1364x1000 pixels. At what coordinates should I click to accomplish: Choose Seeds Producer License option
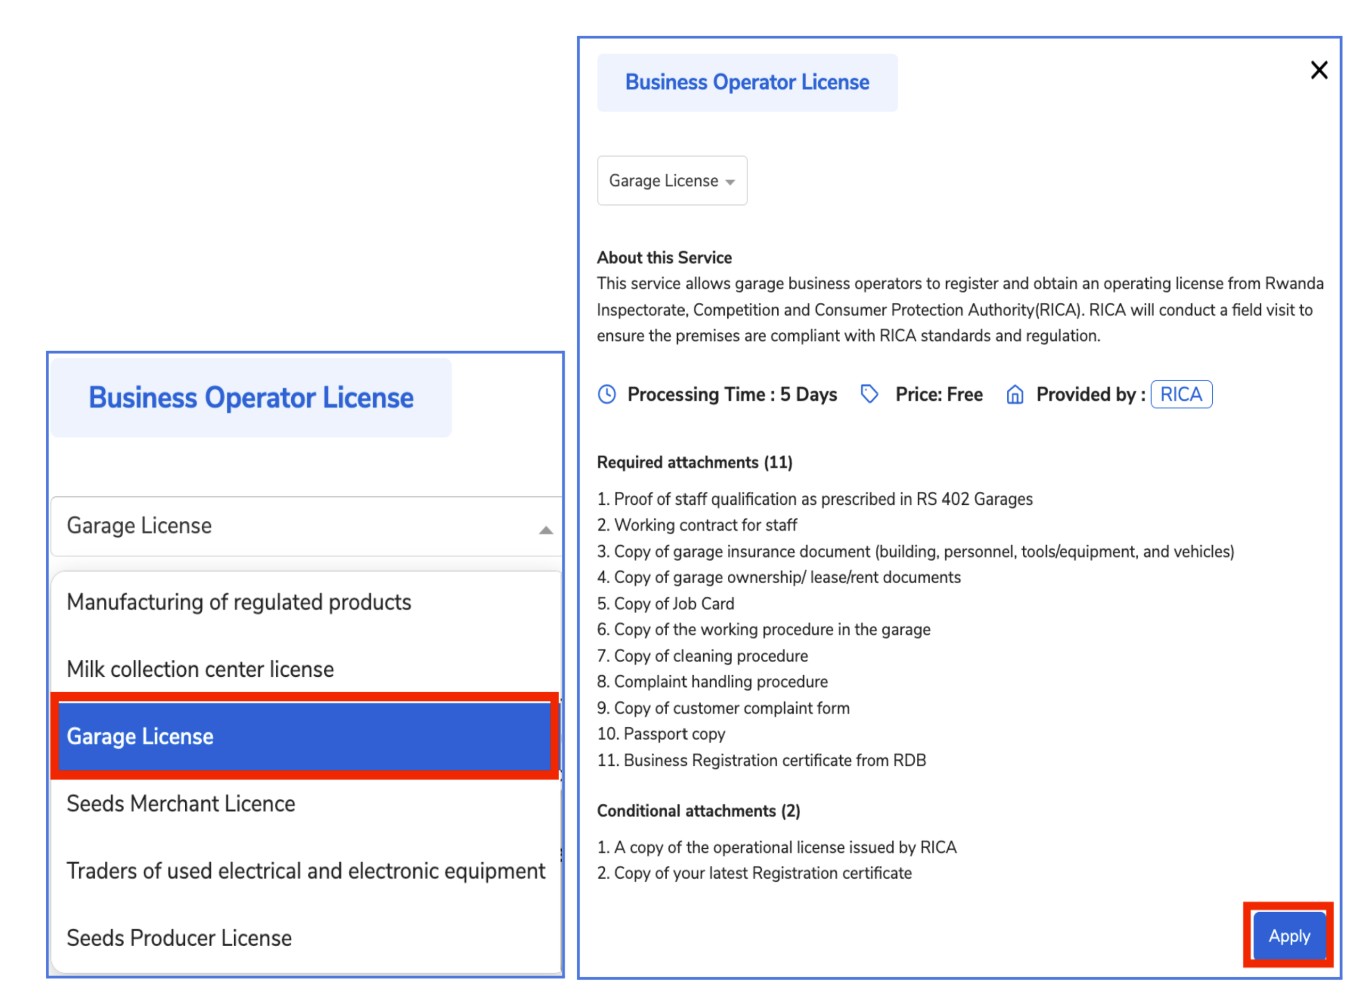[179, 938]
